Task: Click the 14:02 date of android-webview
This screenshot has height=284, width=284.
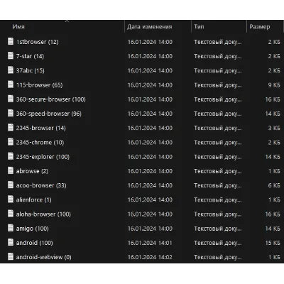Action: tap(150, 257)
